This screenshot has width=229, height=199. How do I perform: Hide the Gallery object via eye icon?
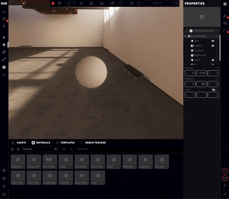click(x=213, y=46)
